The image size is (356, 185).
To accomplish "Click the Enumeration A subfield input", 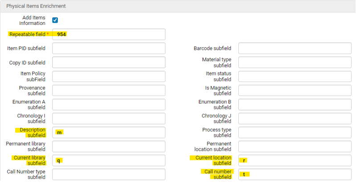I will 109,104.
